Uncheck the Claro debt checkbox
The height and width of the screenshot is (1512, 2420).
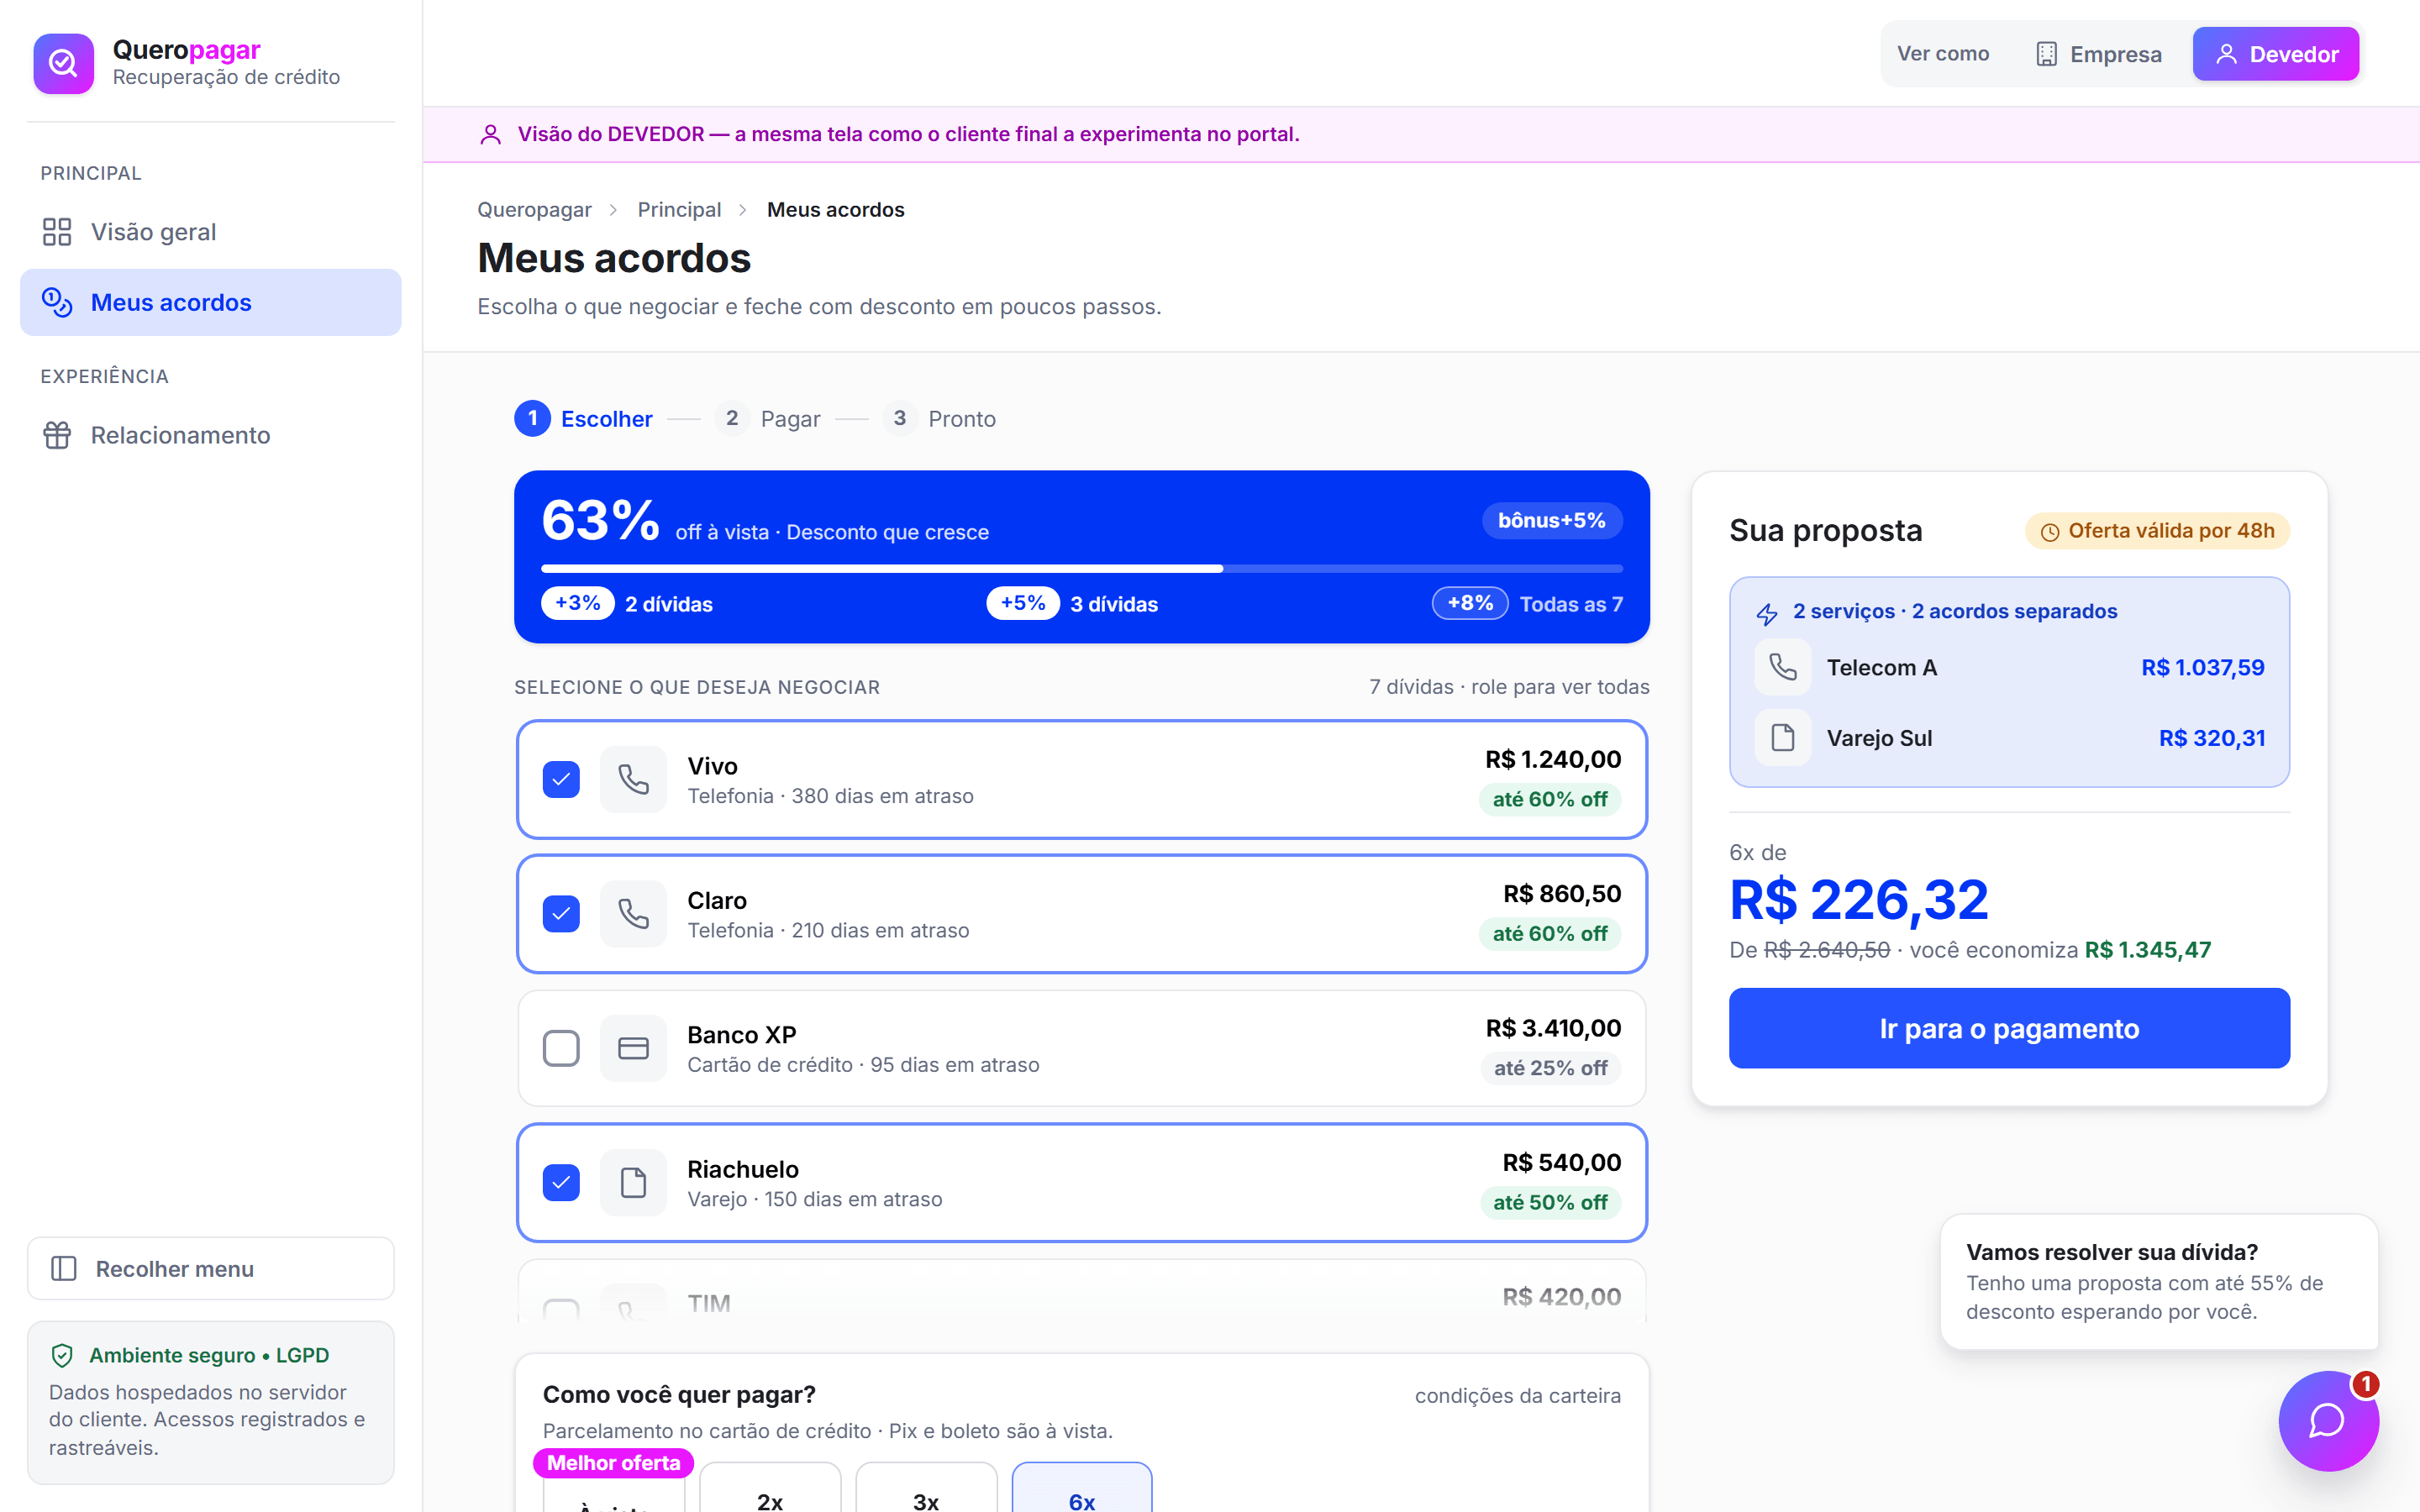561,913
